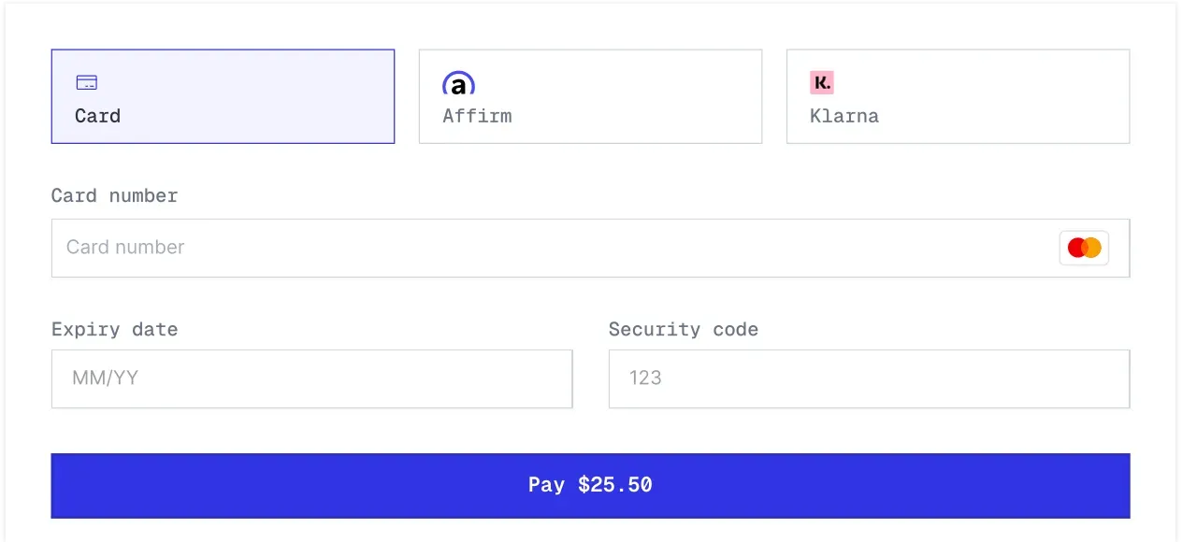Switch to the Affirm payment tab

pyautogui.click(x=590, y=95)
